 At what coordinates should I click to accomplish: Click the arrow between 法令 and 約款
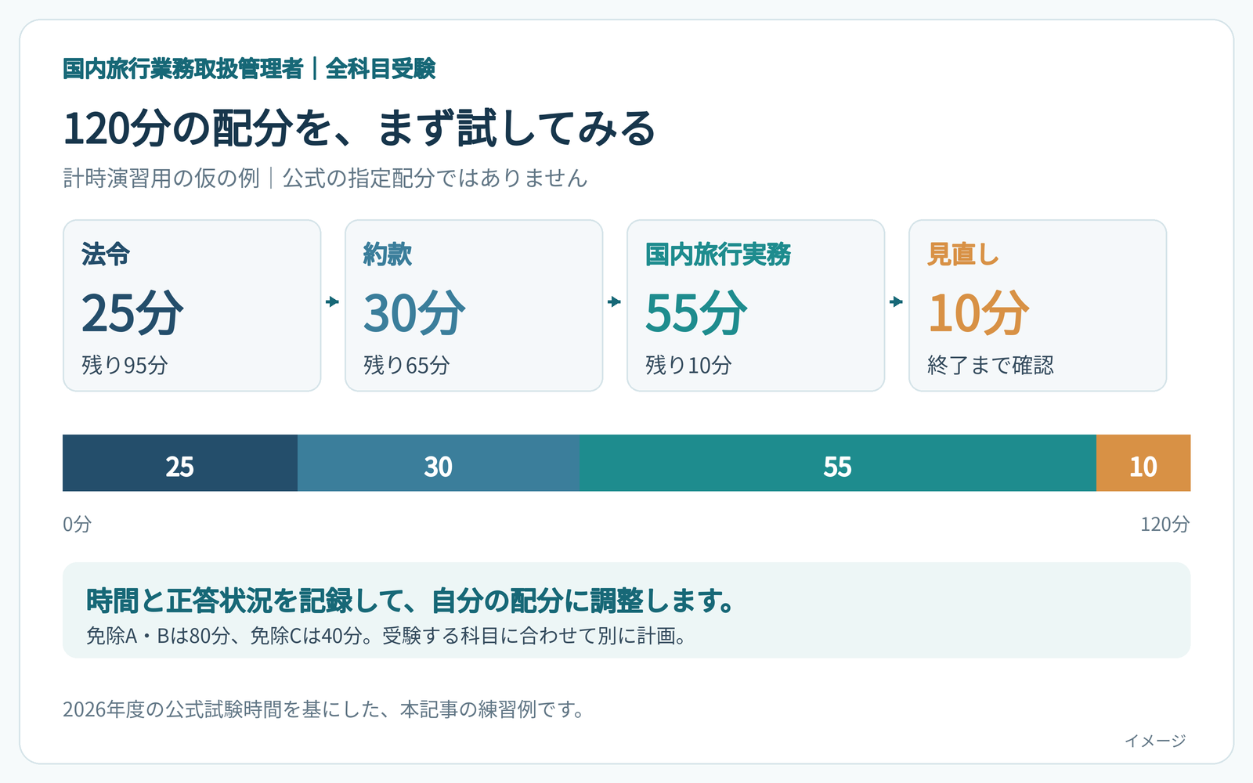click(x=333, y=301)
